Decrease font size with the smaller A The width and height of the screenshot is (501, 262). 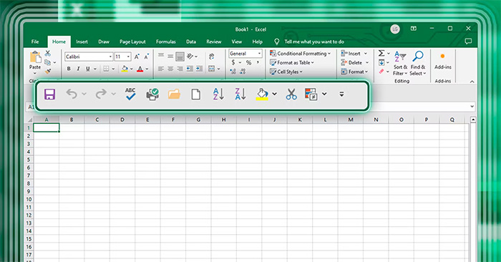(x=146, y=57)
